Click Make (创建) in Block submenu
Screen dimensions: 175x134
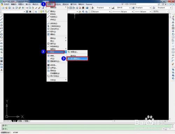click(77, 52)
